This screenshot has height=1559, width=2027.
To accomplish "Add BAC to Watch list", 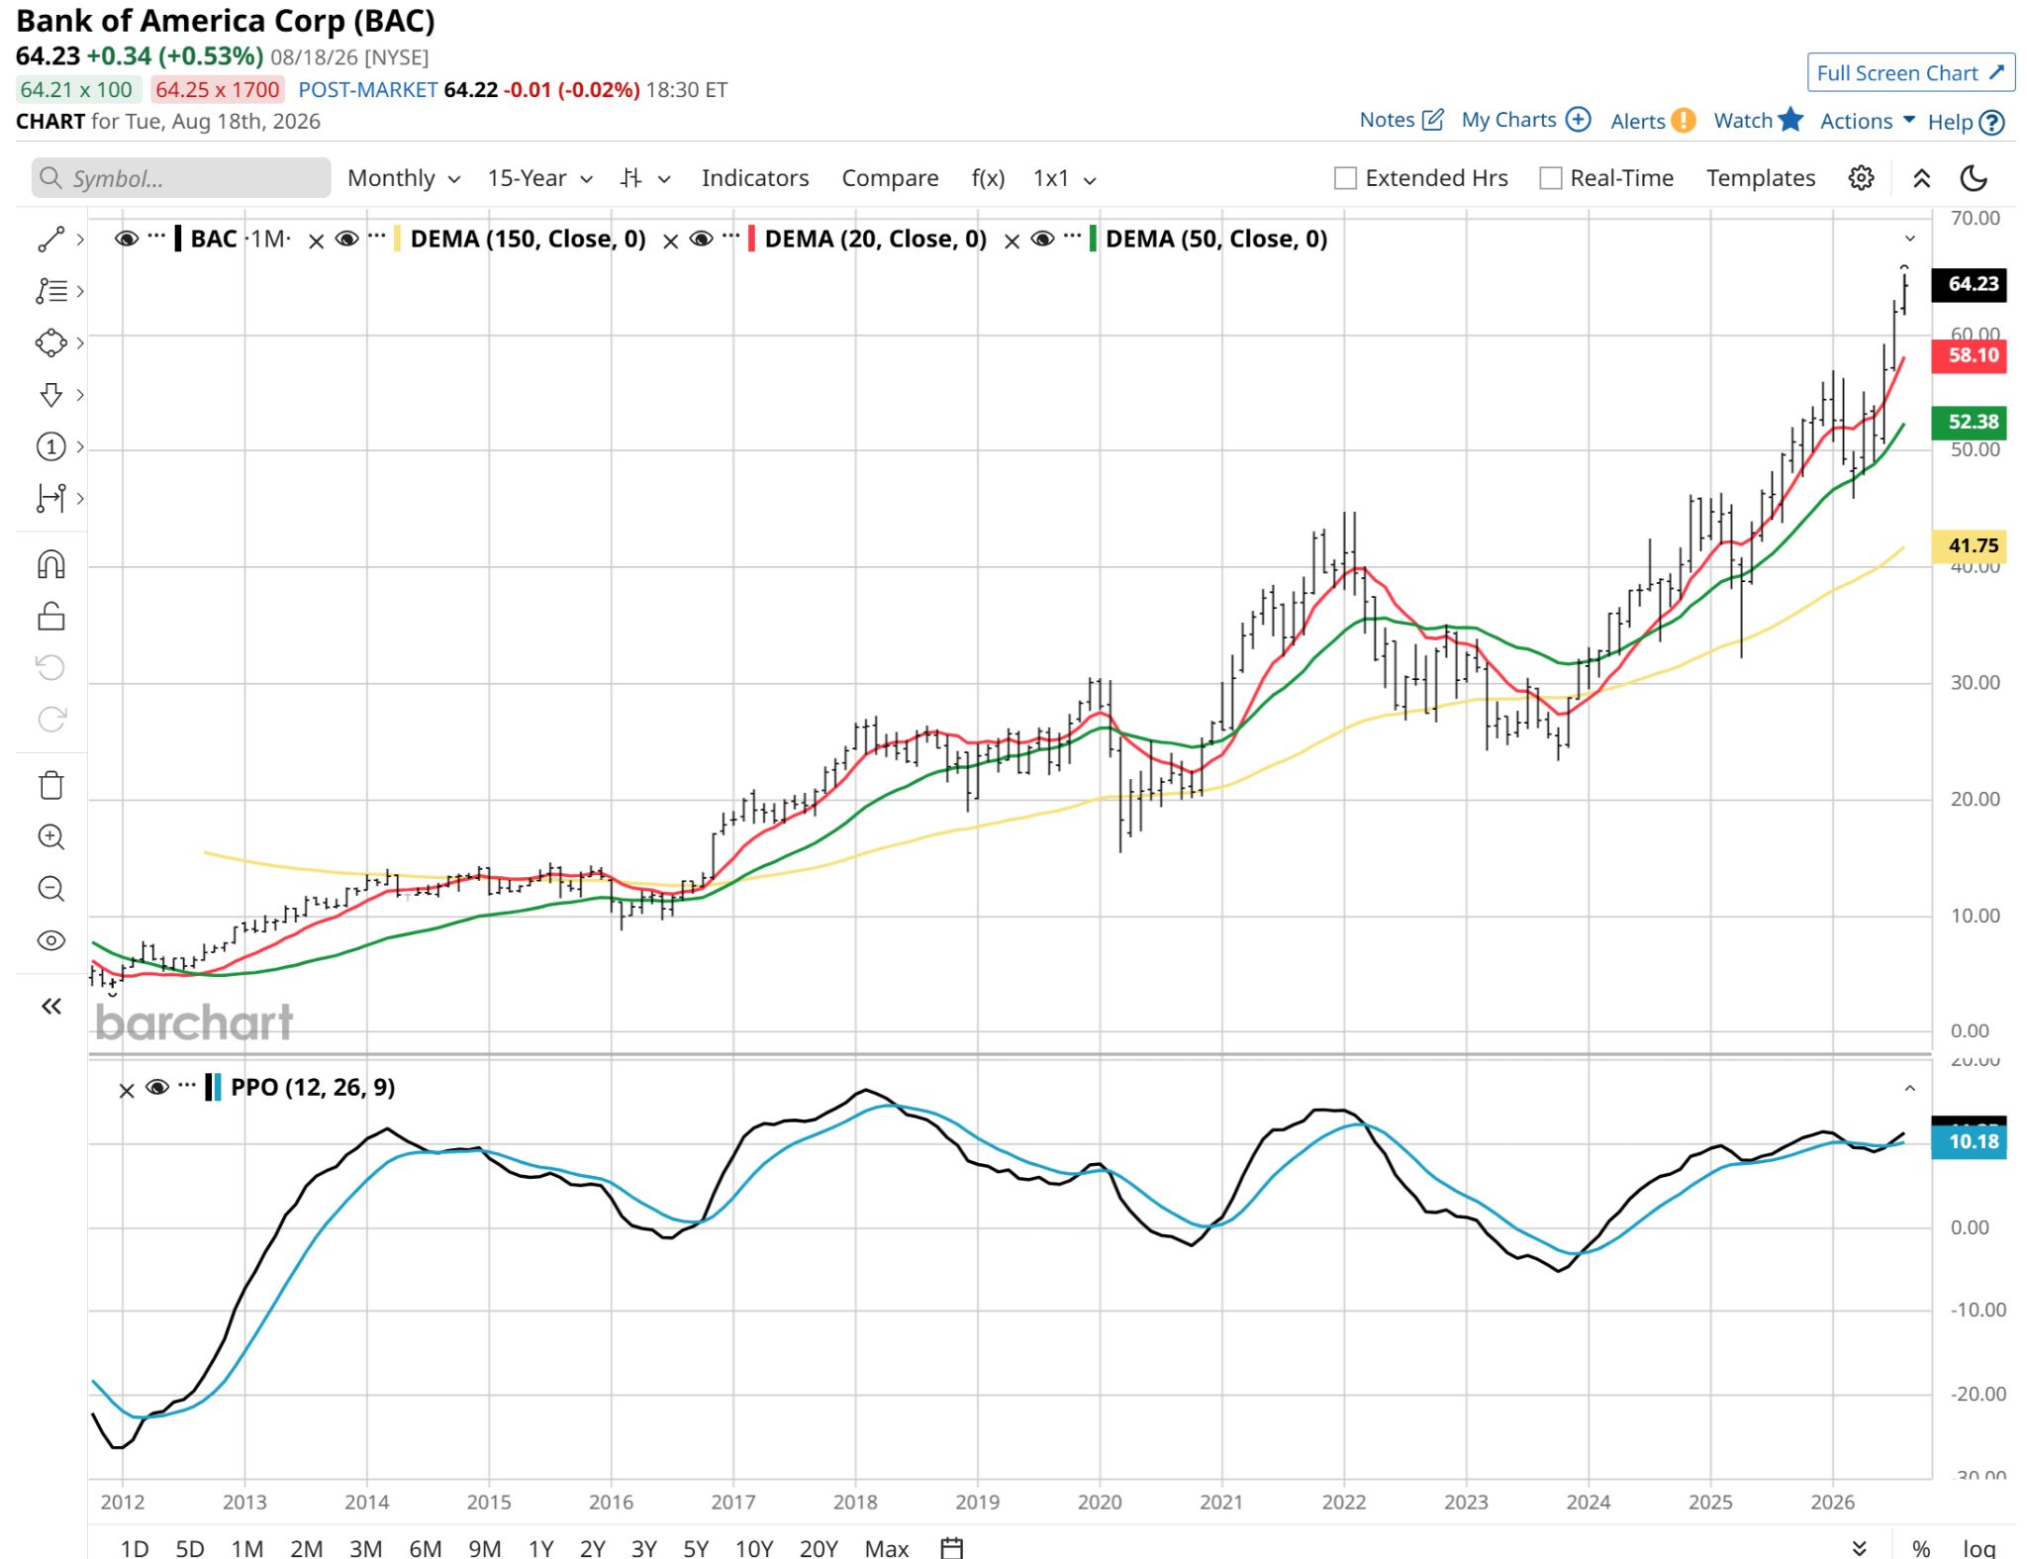I will [x=1759, y=120].
